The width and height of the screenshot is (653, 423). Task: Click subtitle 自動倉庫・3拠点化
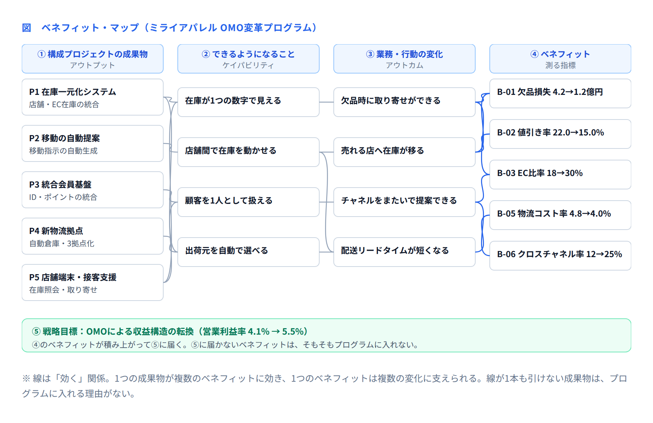(62, 244)
